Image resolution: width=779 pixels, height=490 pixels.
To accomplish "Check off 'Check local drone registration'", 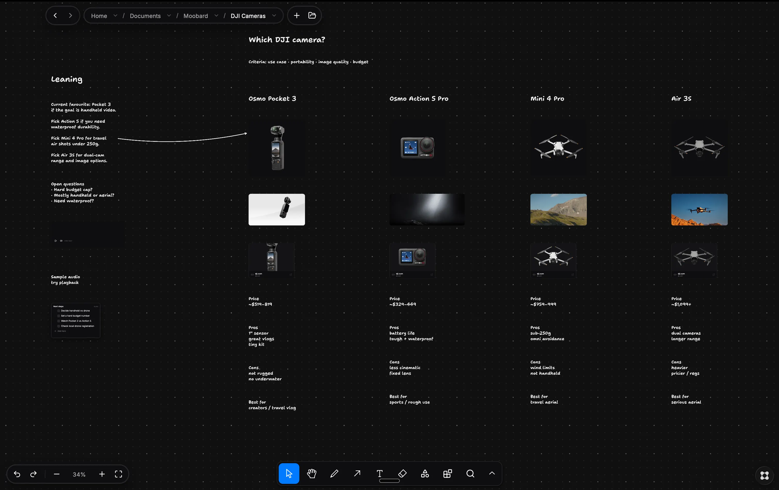I will (58, 326).
